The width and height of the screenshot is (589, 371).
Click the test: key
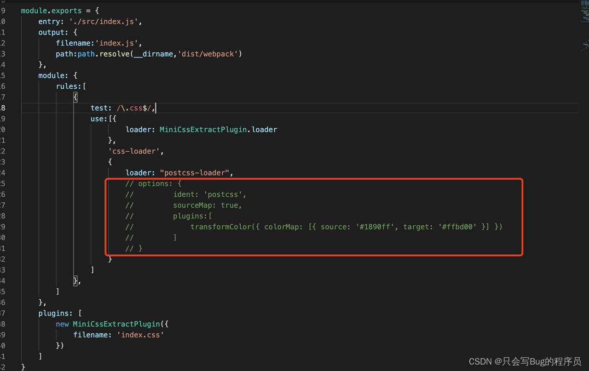point(101,108)
